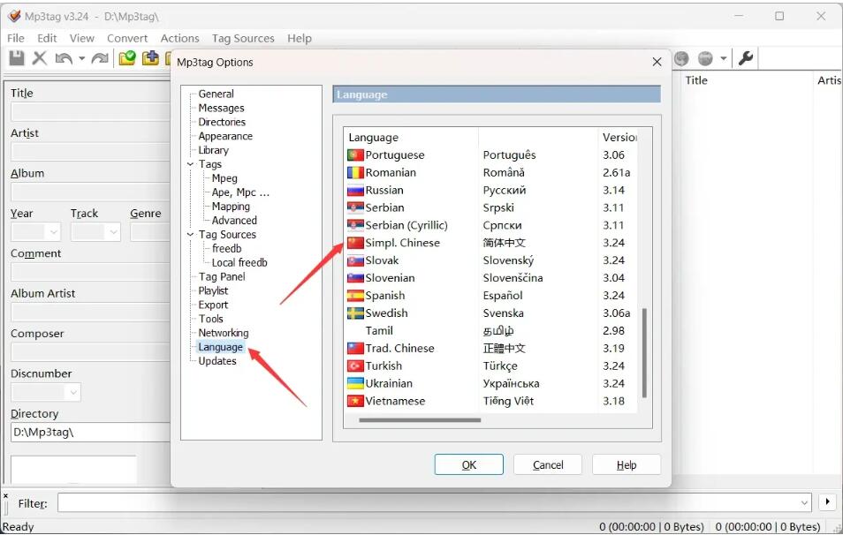Viewport: 843px width, 535px height.
Task: Open the tag sources dropdown arrow near wrench
Action: (x=724, y=58)
